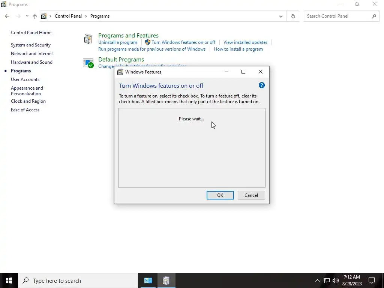Maximize the Windows Features dialog
Image resolution: width=384 pixels, height=288 pixels.
pyautogui.click(x=243, y=72)
